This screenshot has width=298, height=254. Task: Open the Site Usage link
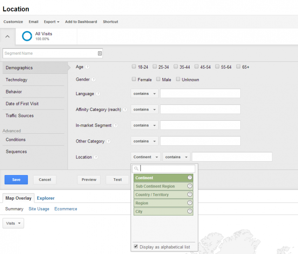(39, 208)
